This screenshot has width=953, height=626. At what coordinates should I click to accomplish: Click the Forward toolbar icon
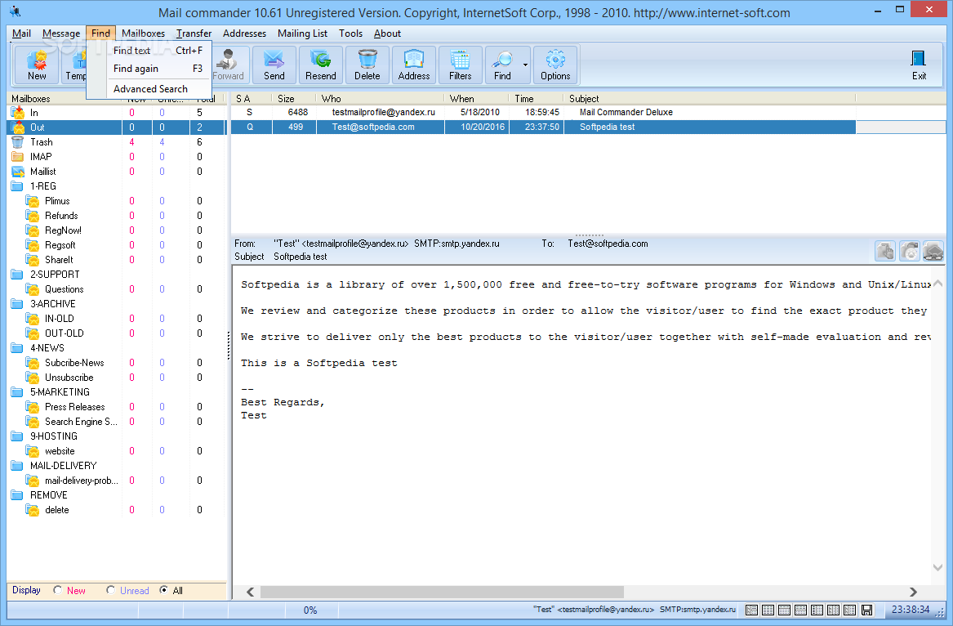pyautogui.click(x=229, y=65)
